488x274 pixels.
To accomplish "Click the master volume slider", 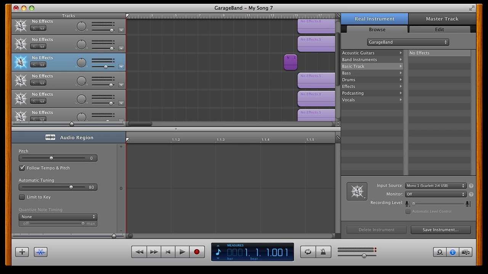I will point(356,255).
